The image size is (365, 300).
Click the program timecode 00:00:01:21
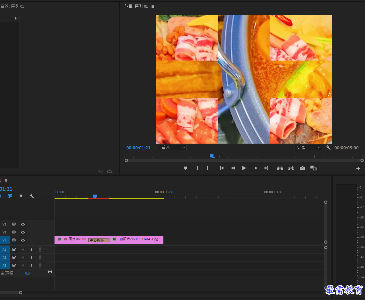point(138,148)
